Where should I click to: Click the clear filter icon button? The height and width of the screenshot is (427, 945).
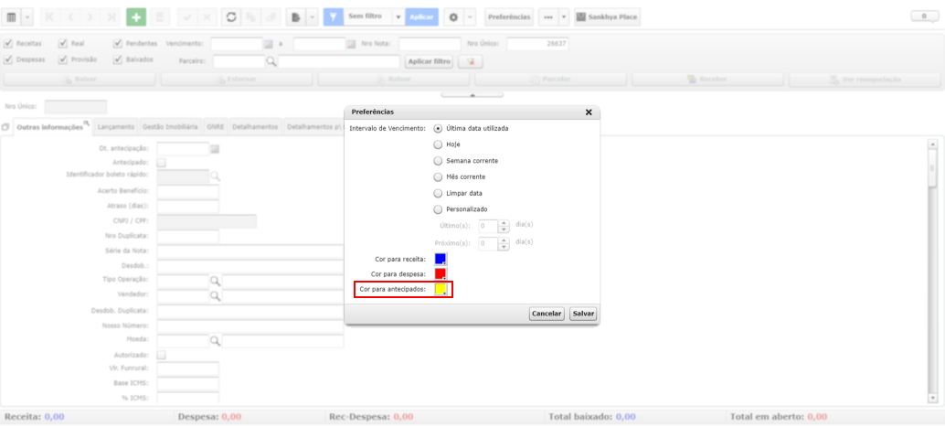click(x=471, y=61)
